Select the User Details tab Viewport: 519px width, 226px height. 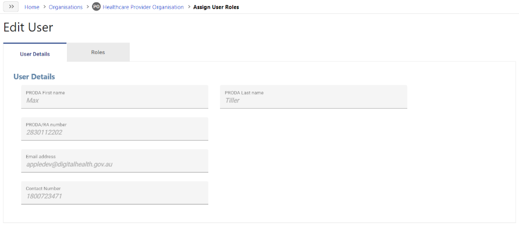pos(35,52)
